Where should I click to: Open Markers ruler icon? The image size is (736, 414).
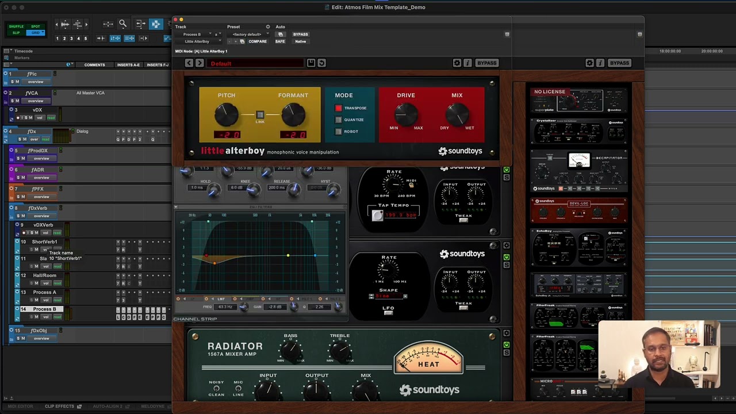pyautogui.click(x=6, y=57)
